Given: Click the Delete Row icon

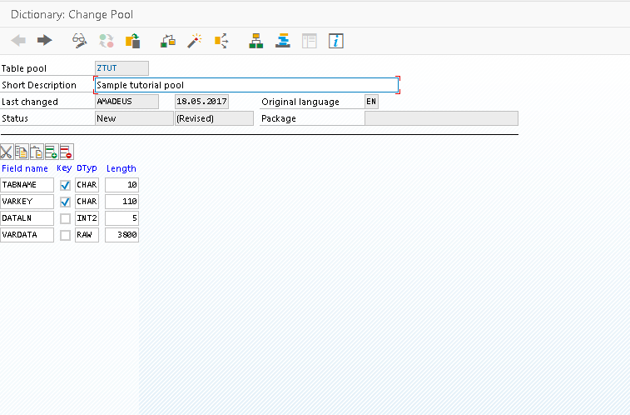Looking at the screenshot, I should pyautogui.click(x=66, y=152).
